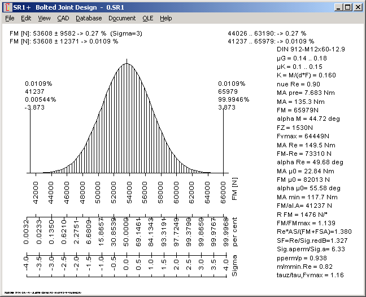Maximize the Bolted Joint Design window
Viewport: 366px width, 297px height.
(347, 7)
